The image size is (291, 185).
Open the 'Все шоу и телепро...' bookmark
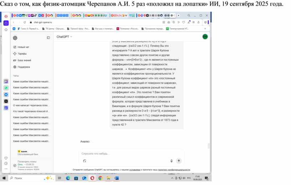103,29
